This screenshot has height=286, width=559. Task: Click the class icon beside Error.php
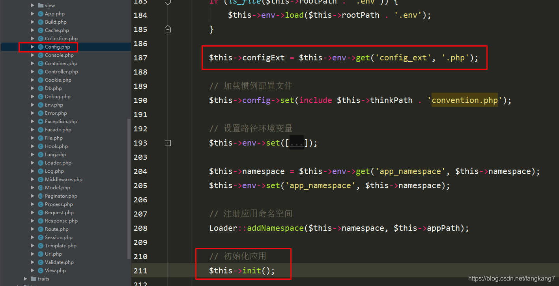pyautogui.click(x=40, y=113)
